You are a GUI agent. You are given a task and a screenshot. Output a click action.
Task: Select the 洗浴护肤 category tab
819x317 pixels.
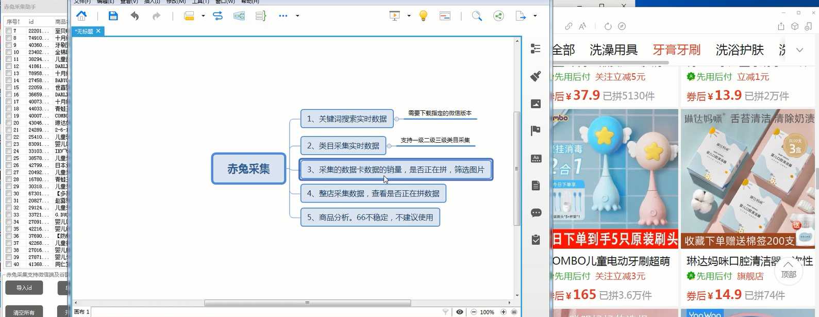[x=740, y=50]
